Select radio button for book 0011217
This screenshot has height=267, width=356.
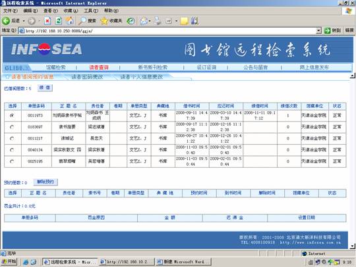pos(12,138)
